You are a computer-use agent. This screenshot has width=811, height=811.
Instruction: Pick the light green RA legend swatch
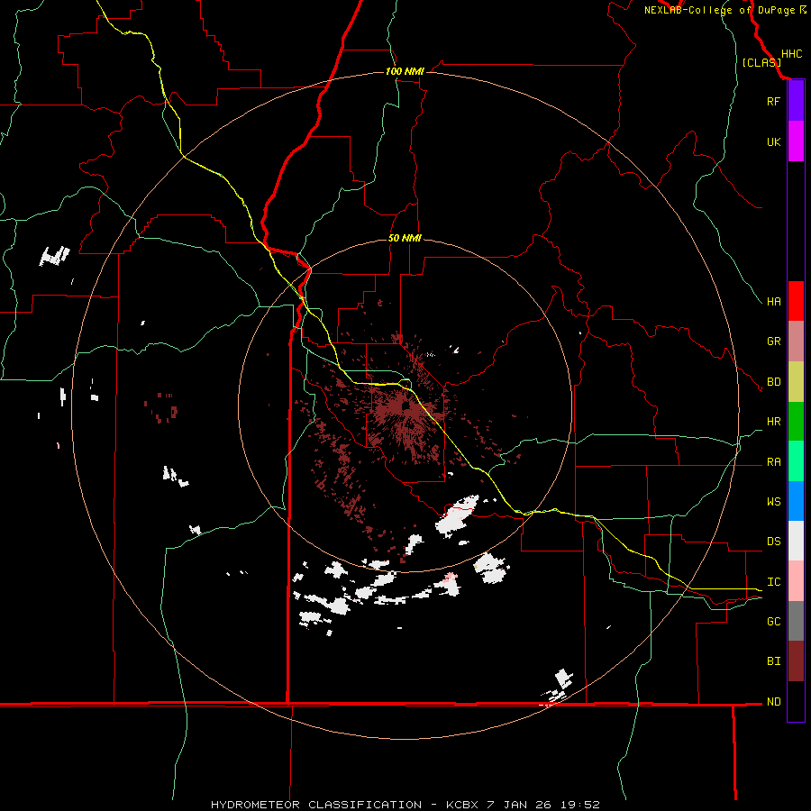796,461
